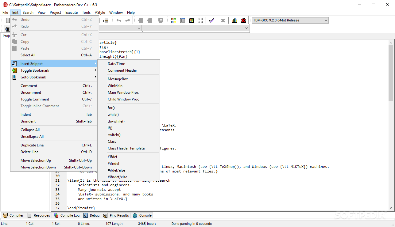
Task: Open the Help menu
Action: coord(131,13)
